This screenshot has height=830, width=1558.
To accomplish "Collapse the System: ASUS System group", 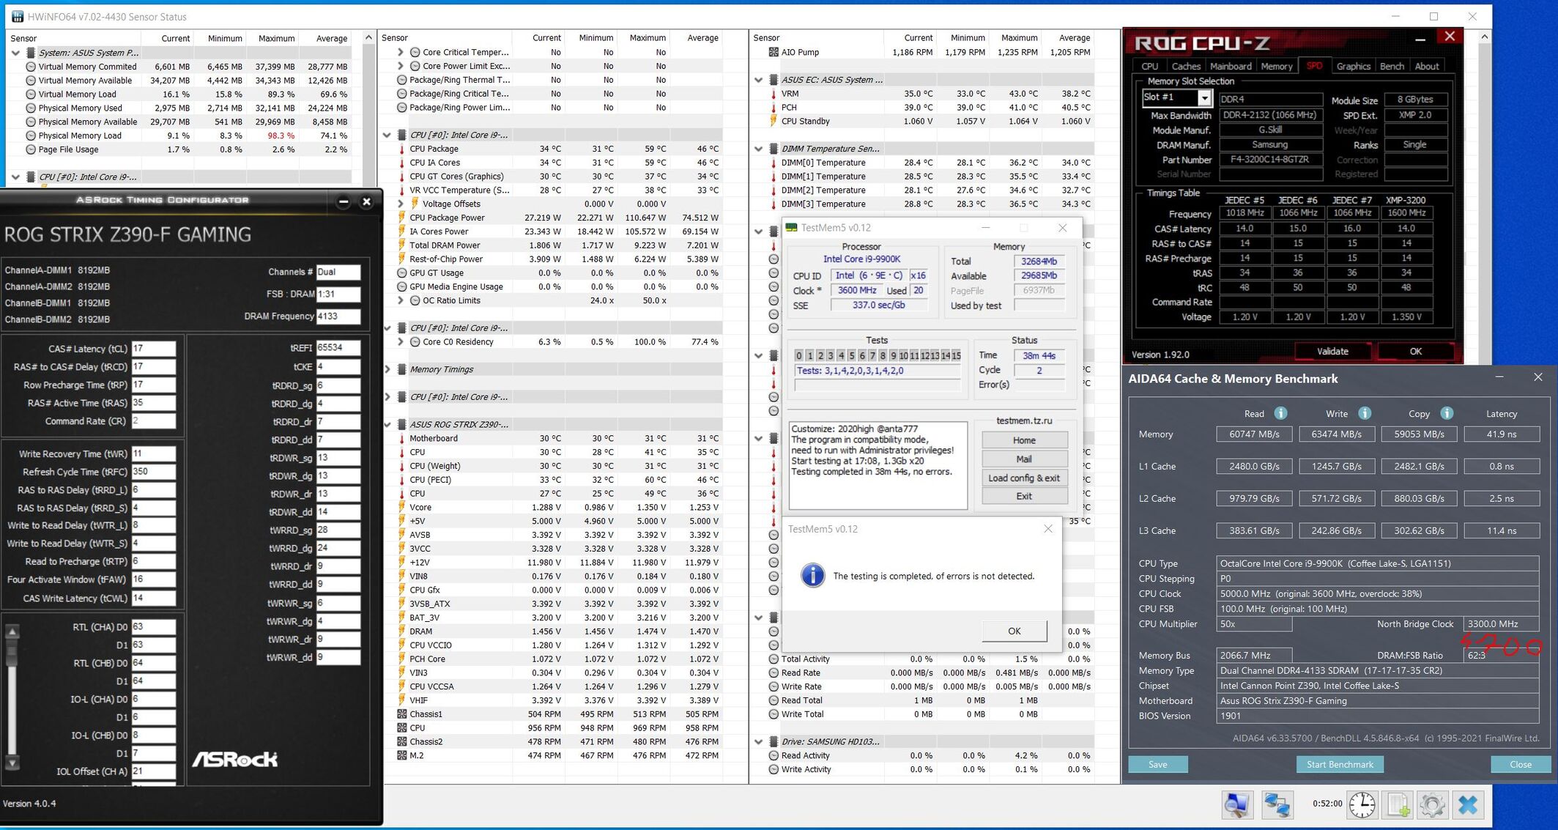I will point(15,53).
